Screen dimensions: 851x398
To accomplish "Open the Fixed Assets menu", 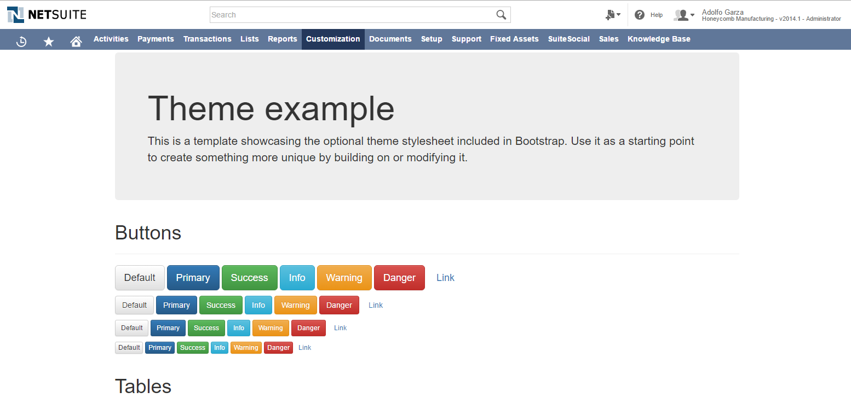I will pyautogui.click(x=514, y=39).
